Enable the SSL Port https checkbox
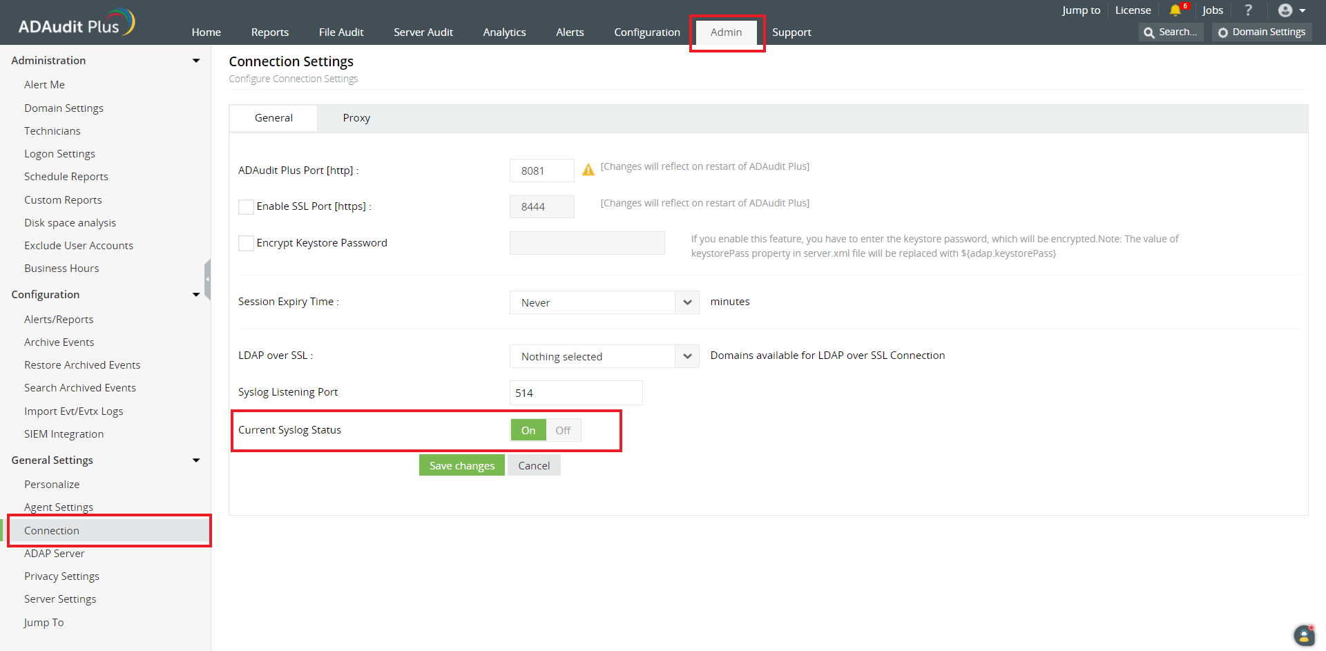The image size is (1326, 651). point(246,206)
